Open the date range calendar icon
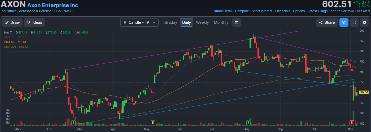The height and width of the screenshot is (132, 371). coord(237,22)
